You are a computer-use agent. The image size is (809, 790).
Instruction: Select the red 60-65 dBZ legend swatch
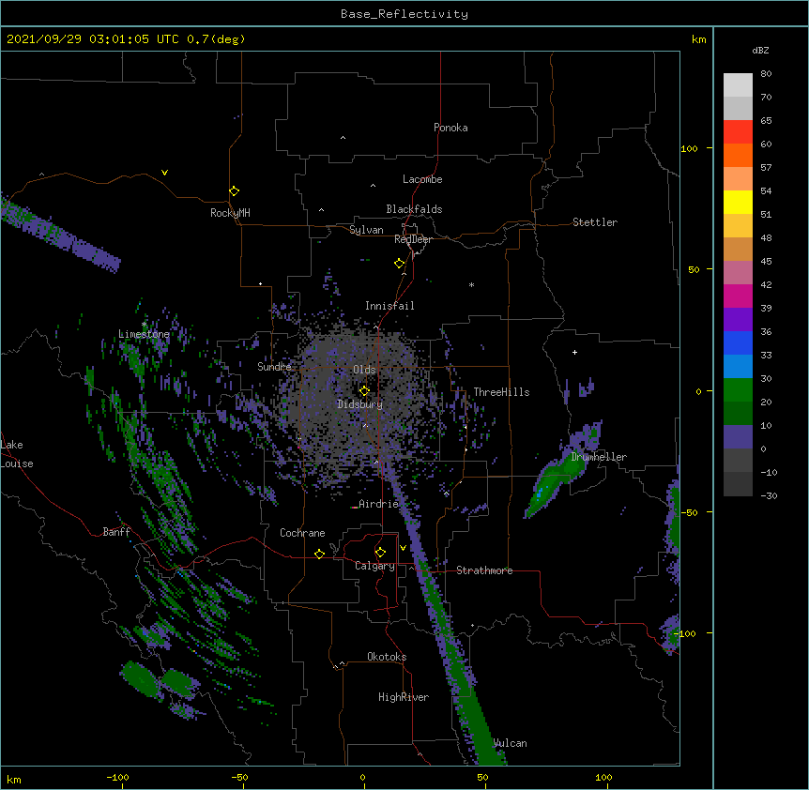click(x=738, y=131)
